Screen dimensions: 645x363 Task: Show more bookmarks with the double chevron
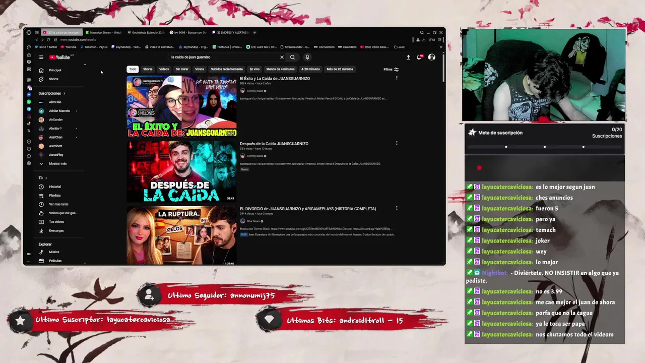[x=441, y=47]
